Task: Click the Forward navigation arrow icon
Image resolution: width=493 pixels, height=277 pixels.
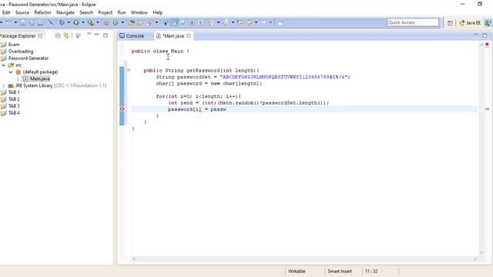Action: (263, 22)
